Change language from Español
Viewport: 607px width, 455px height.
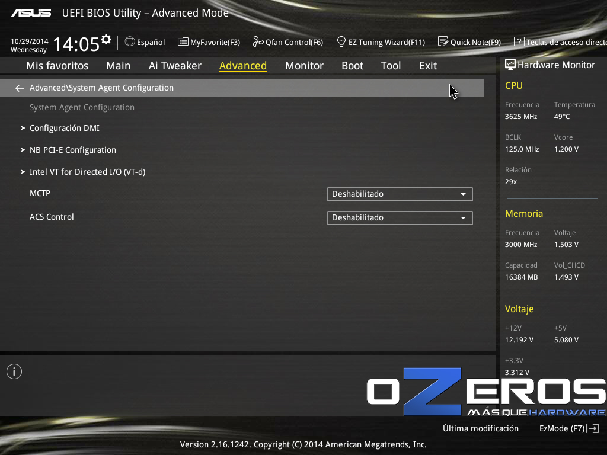click(x=151, y=42)
